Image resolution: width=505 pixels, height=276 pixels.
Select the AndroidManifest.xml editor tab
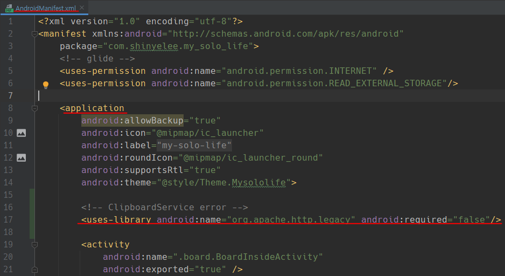(x=44, y=8)
